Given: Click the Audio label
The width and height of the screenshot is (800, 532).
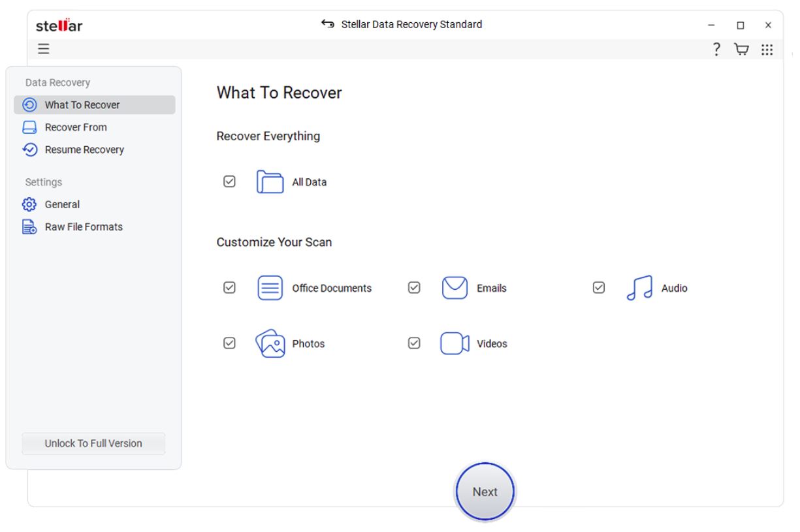Looking at the screenshot, I should coord(675,288).
